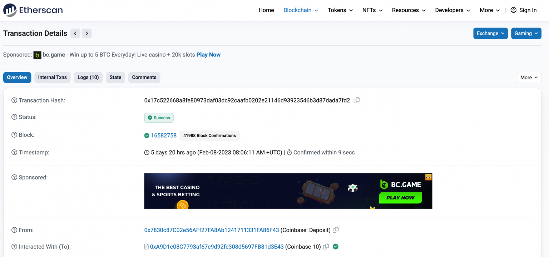
Task: Open block 16582758 link
Action: 164,135
